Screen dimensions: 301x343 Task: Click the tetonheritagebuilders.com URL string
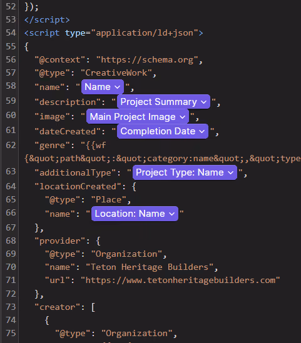click(180, 281)
